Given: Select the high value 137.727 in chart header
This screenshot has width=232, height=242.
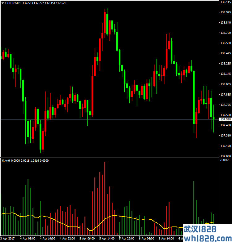Looking at the screenshot, I should (39, 3).
